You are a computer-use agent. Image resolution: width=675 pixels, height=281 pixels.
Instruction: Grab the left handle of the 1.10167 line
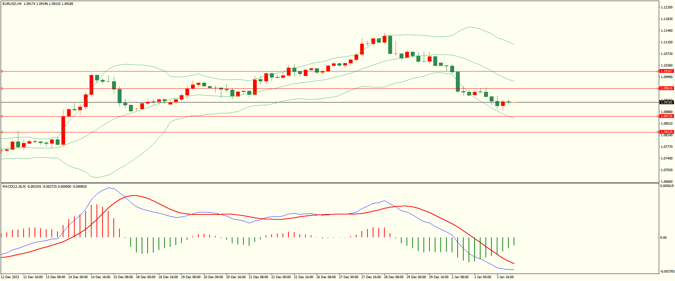[x=2, y=71]
